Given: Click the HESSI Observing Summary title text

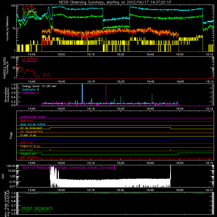Looking at the screenshot, I should tap(115, 2).
